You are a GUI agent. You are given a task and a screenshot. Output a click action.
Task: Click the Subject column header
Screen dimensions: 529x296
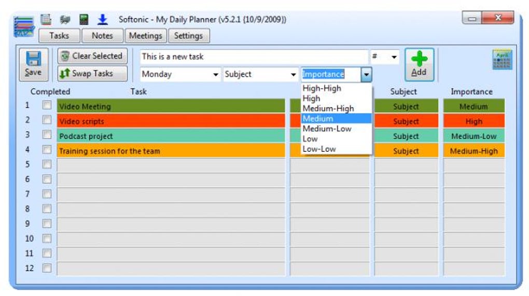click(403, 91)
